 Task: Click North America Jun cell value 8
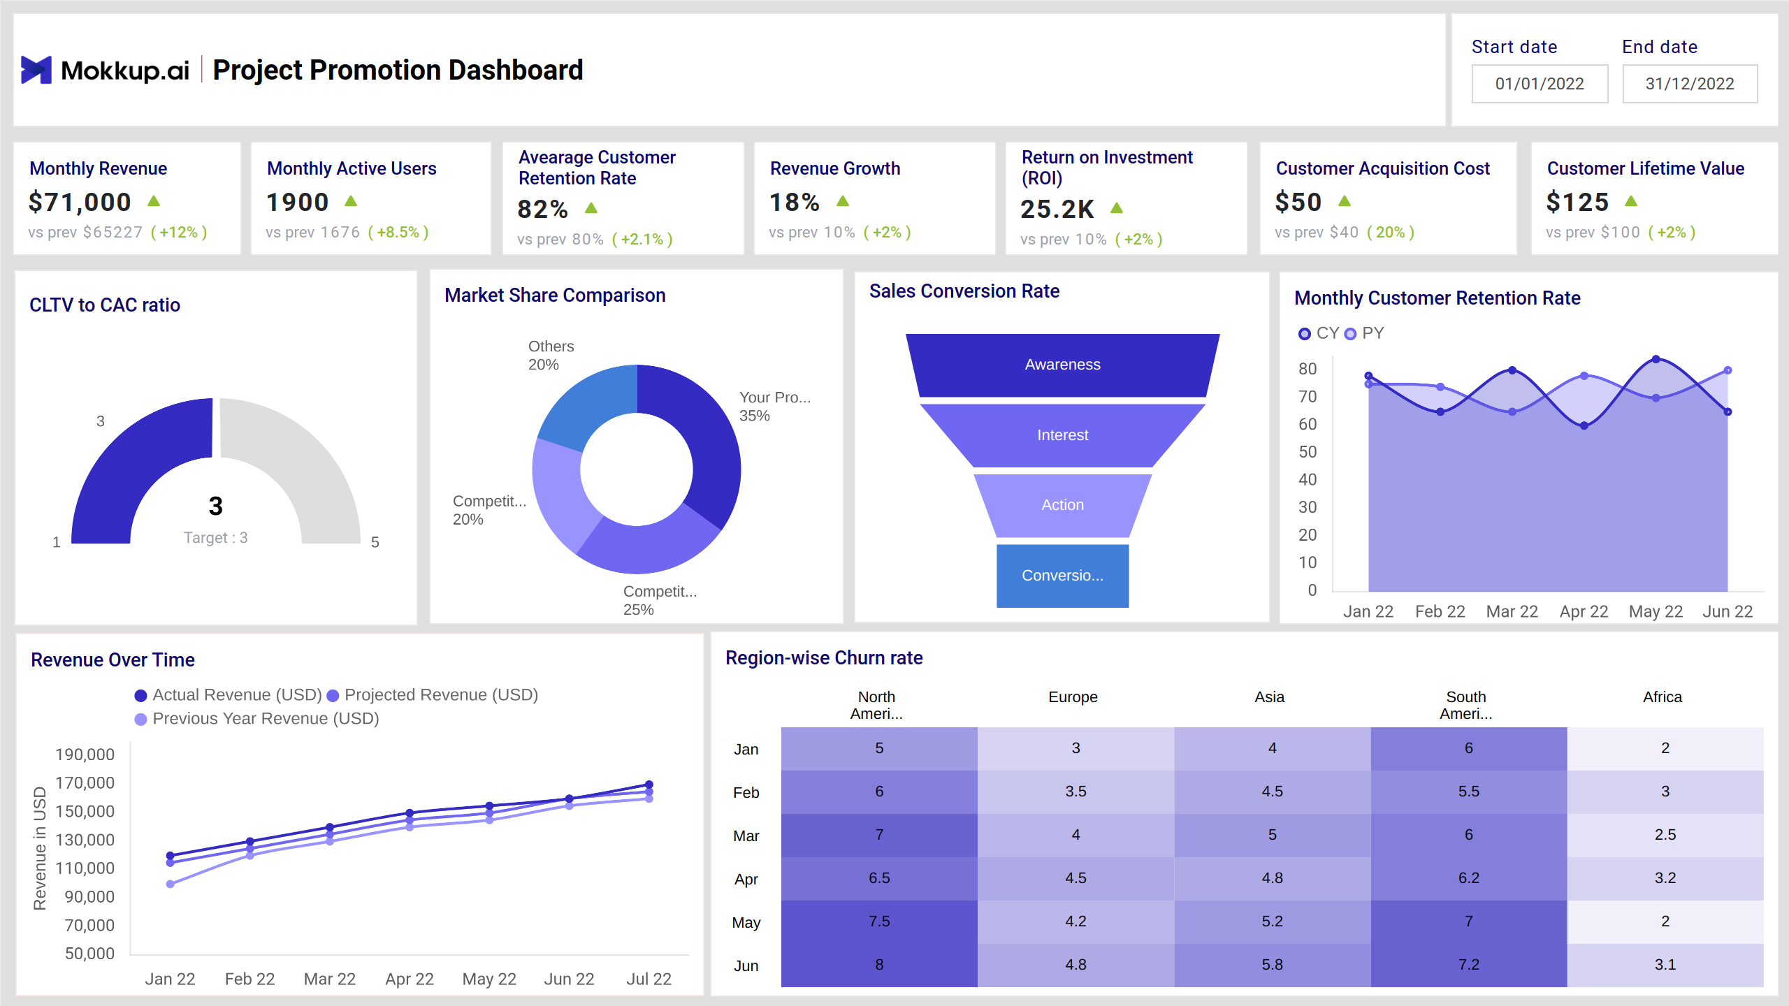click(x=879, y=965)
